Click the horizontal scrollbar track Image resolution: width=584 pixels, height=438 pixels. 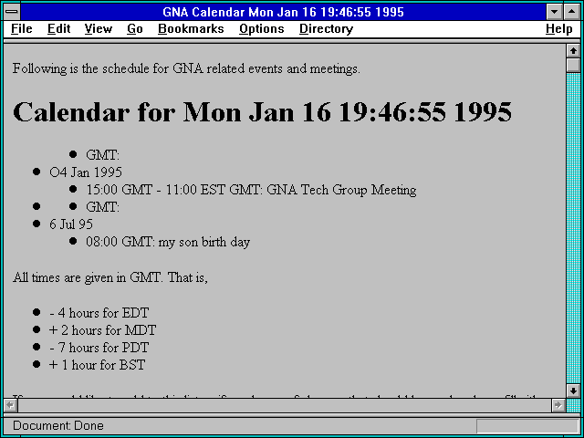285,405
